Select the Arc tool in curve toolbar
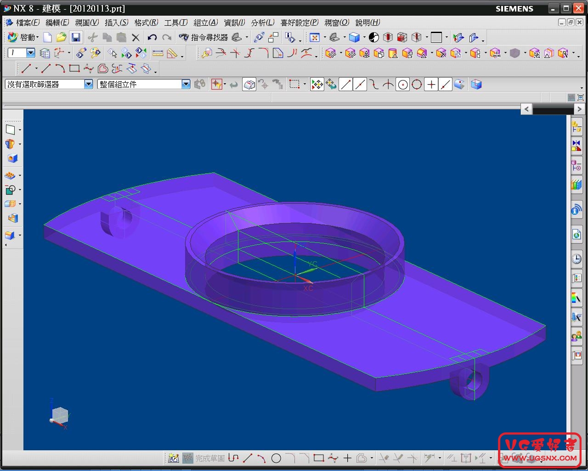The width and height of the screenshot is (588, 471). (60, 69)
